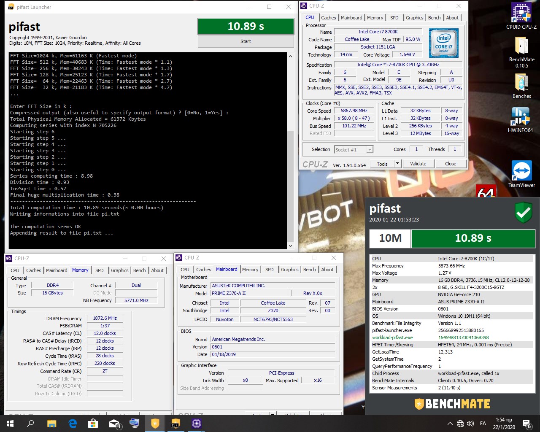
Task: Open the Benches desktop folder
Action: click(x=521, y=86)
